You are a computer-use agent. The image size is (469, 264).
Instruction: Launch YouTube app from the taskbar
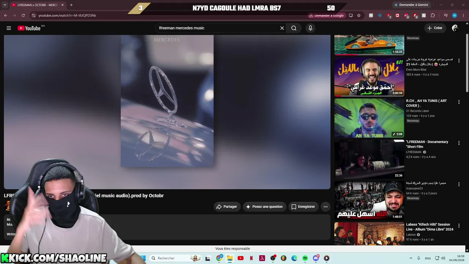pyautogui.click(x=240, y=258)
